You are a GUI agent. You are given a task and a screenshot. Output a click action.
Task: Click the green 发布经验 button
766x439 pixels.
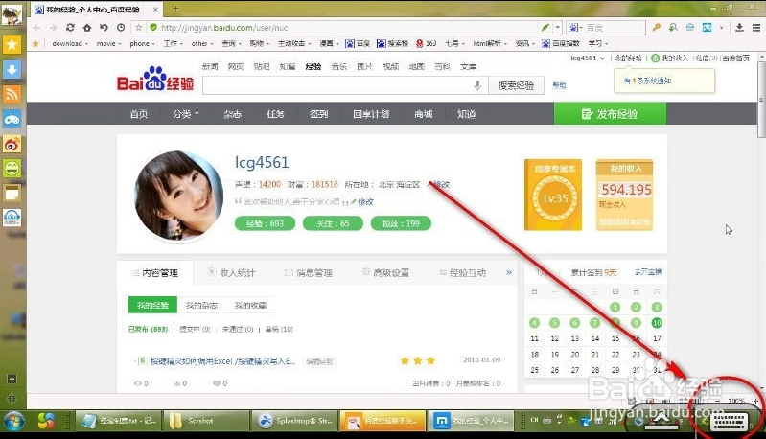point(610,114)
